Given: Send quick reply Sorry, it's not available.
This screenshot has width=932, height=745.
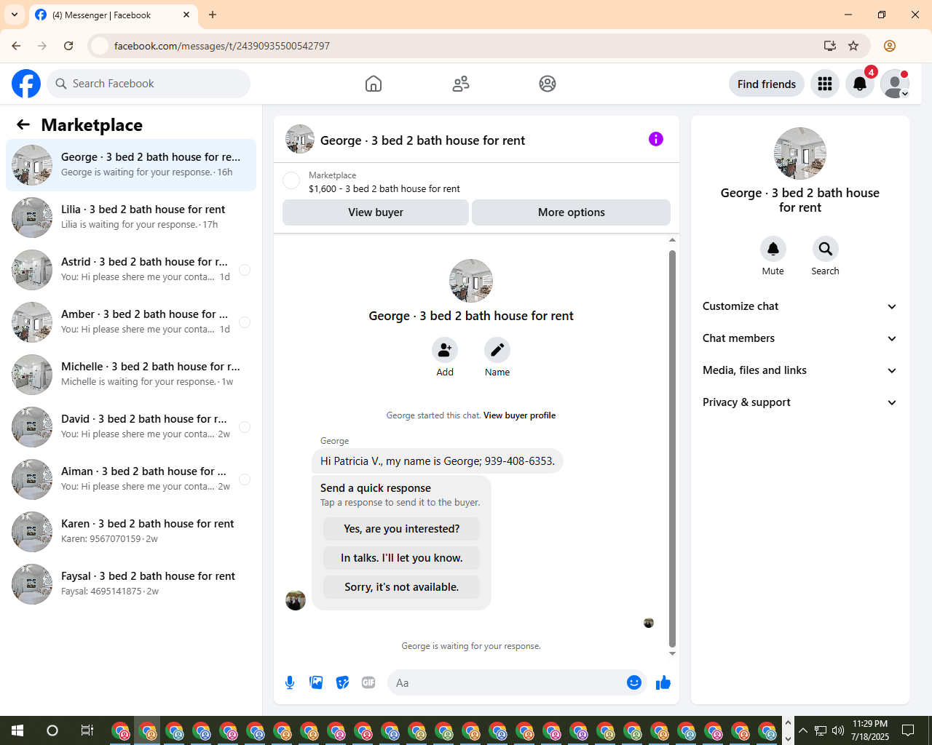Looking at the screenshot, I should coord(402,587).
